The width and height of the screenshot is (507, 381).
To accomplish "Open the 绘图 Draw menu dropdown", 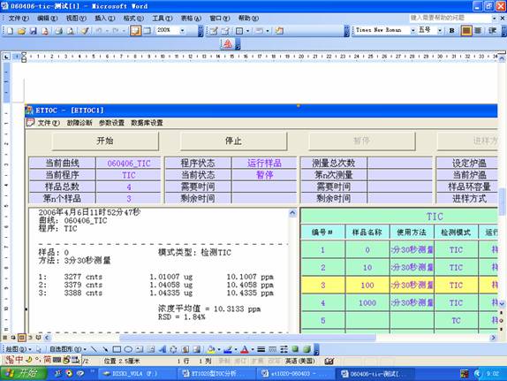I will pos(19,349).
